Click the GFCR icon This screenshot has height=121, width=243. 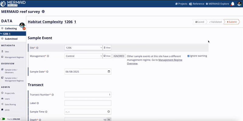[2, 110]
